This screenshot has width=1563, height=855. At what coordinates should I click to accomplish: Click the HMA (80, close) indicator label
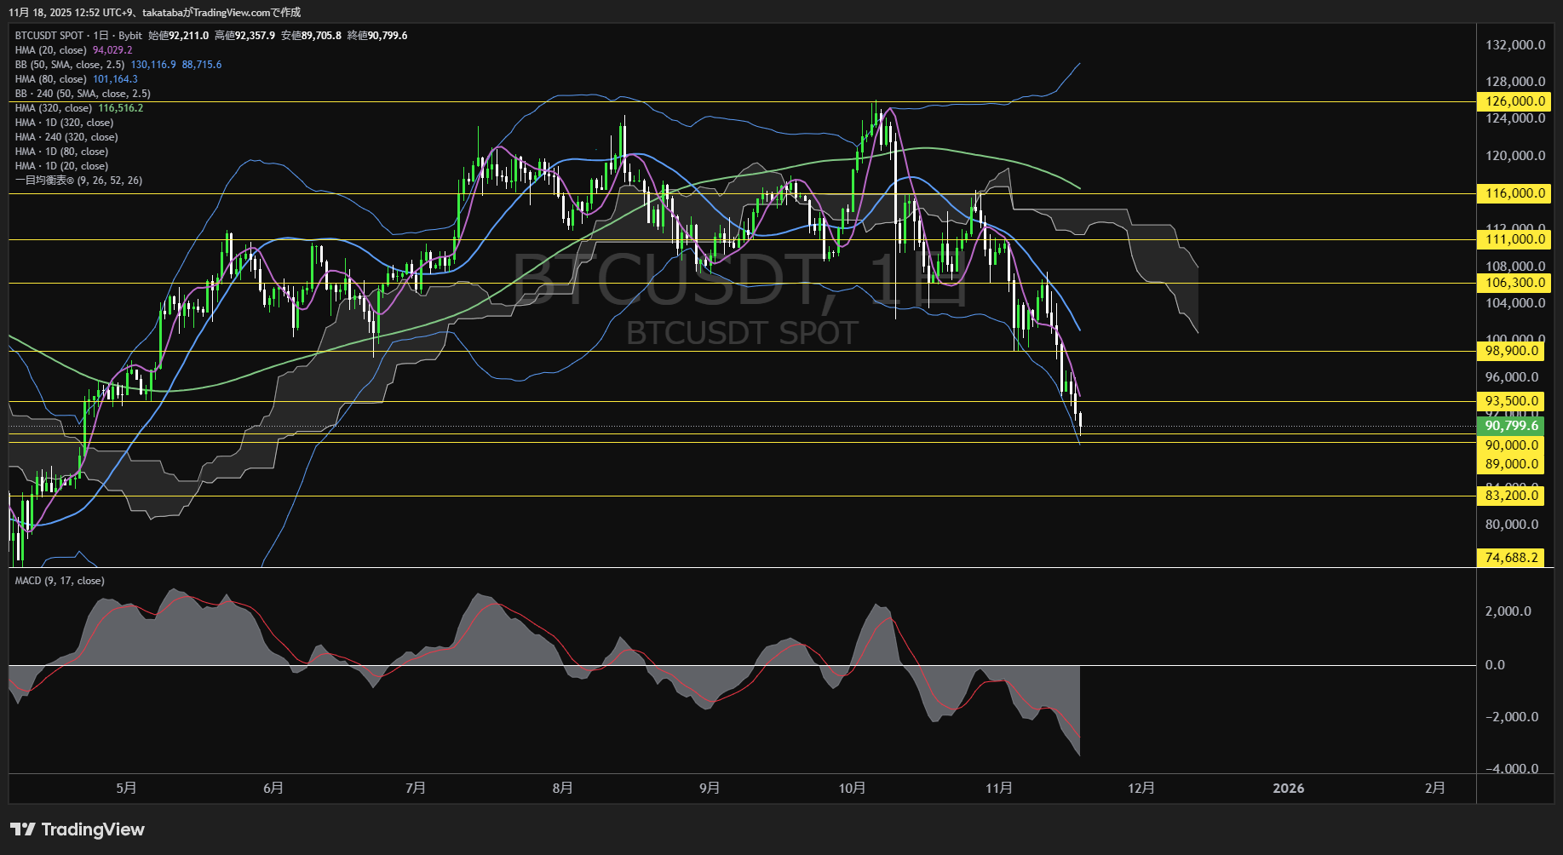(51, 79)
